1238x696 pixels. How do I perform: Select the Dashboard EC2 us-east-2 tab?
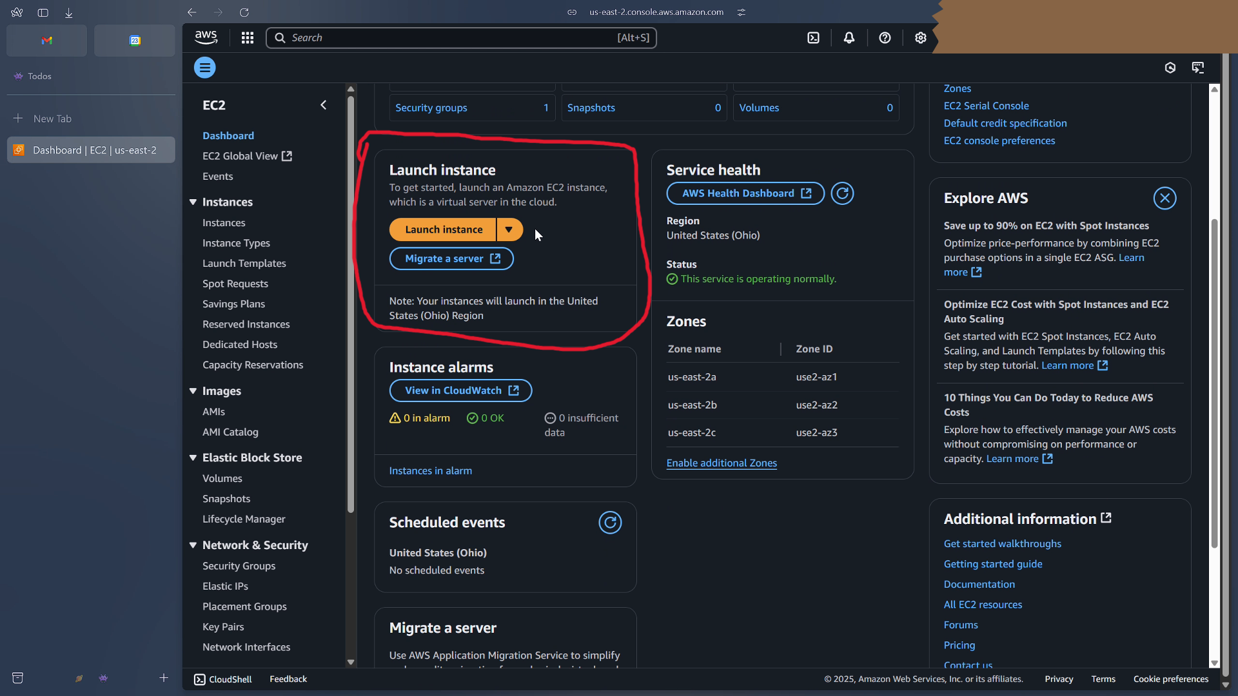(x=91, y=150)
